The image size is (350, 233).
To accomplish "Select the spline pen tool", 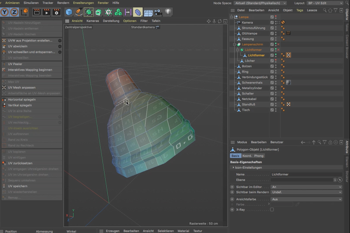I will click(79, 12).
